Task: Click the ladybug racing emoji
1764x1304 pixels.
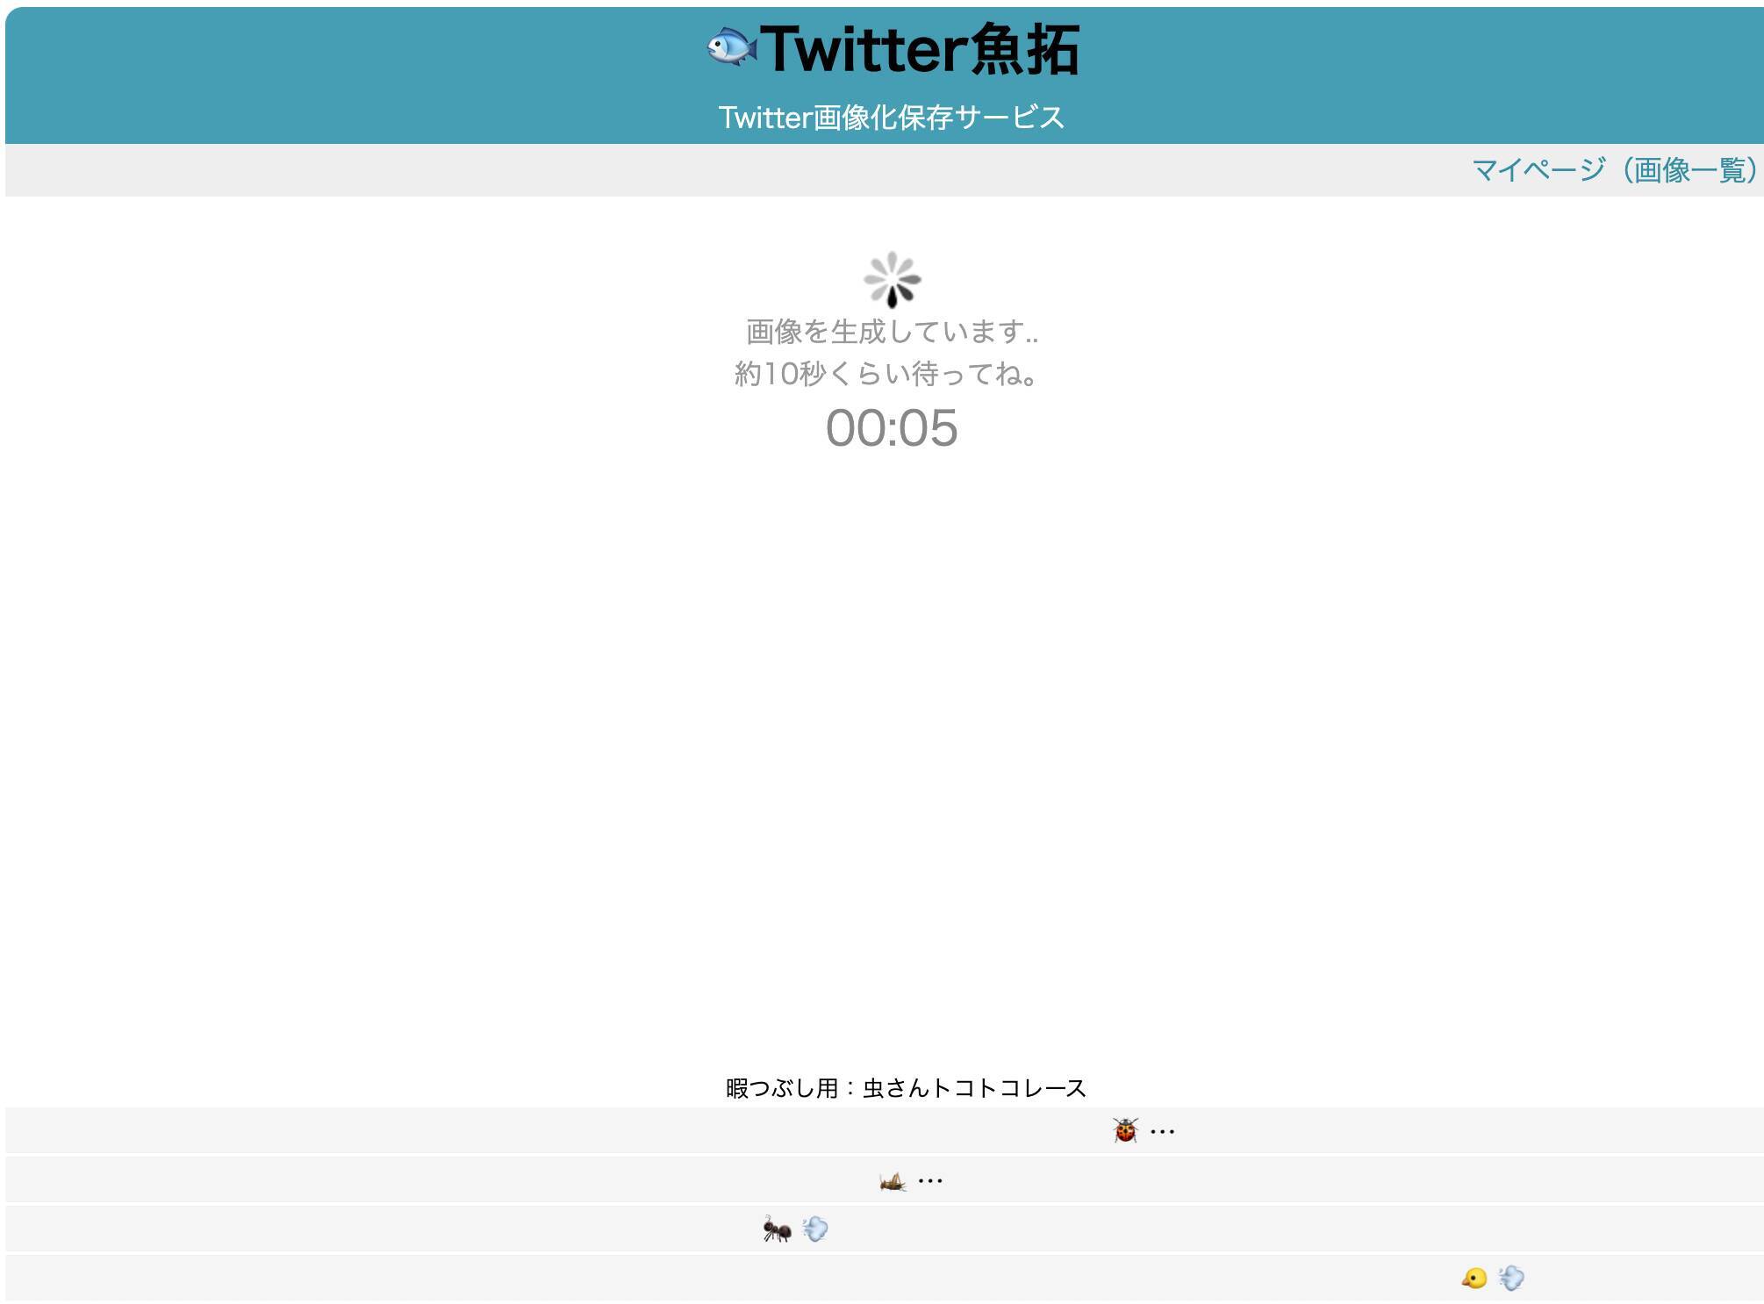Action: tap(1125, 1130)
